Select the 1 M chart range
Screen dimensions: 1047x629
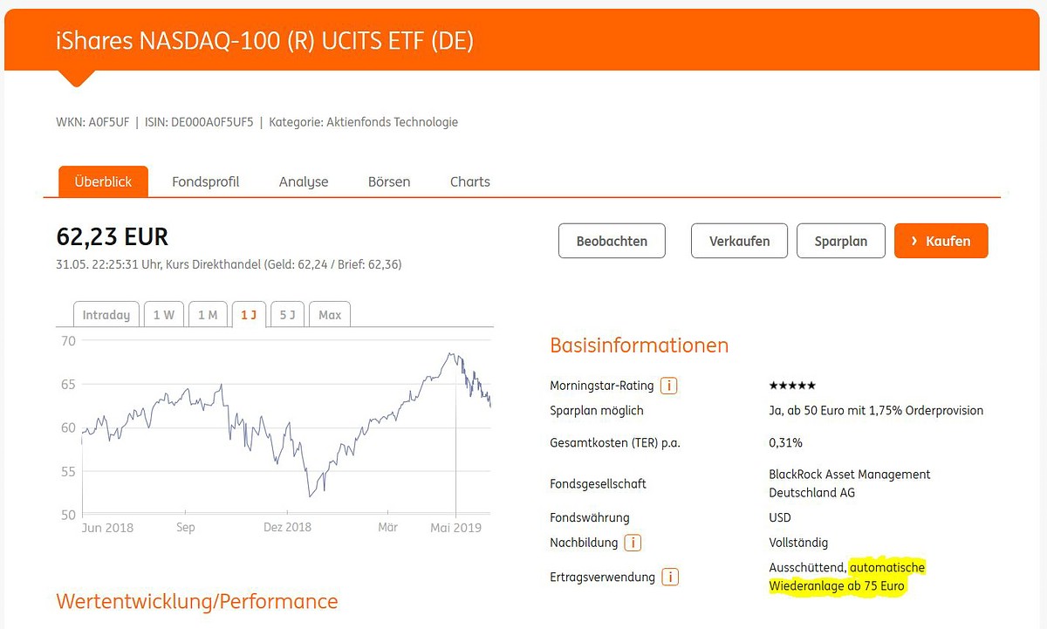tap(208, 314)
